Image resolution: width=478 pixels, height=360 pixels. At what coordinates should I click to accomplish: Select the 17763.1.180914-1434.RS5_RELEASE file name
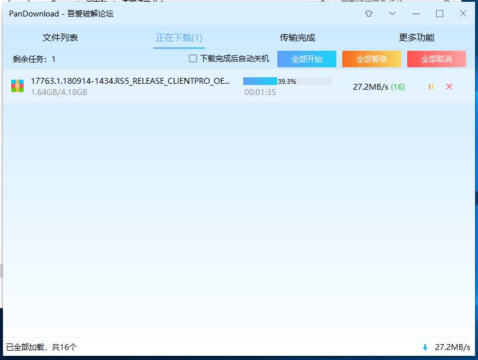tap(130, 81)
